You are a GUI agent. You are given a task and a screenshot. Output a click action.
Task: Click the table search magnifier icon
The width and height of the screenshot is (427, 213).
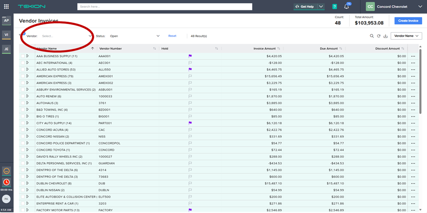click(x=372, y=36)
